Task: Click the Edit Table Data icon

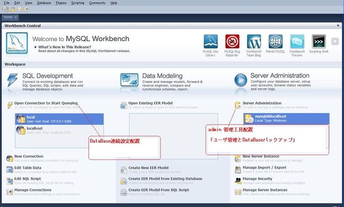Action: 10,170
